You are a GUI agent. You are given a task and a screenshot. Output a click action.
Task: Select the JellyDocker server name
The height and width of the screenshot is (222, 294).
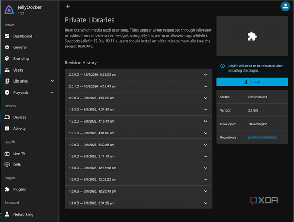(x=30, y=7)
